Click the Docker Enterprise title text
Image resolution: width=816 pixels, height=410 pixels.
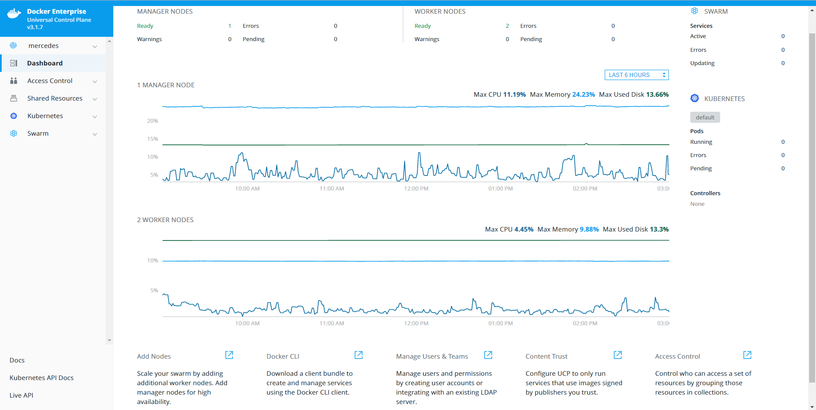56,12
